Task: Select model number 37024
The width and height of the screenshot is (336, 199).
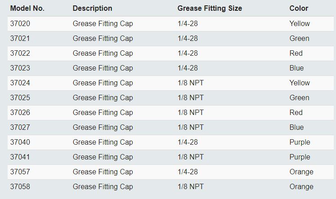Action: point(20,83)
